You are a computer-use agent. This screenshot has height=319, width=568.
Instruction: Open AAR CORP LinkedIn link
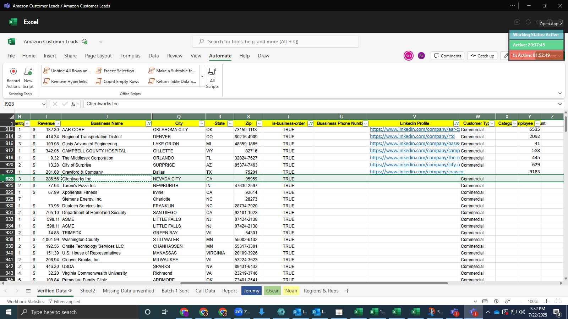pos(415,129)
